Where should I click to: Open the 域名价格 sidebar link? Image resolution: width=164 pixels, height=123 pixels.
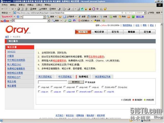12,81
